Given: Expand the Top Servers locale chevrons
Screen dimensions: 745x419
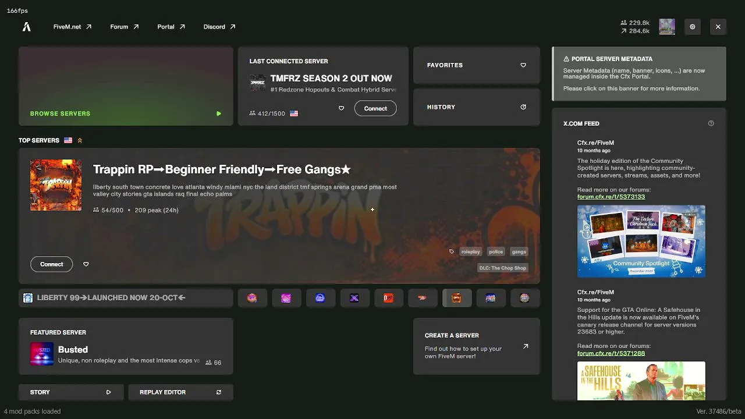Looking at the screenshot, I should click(x=80, y=140).
